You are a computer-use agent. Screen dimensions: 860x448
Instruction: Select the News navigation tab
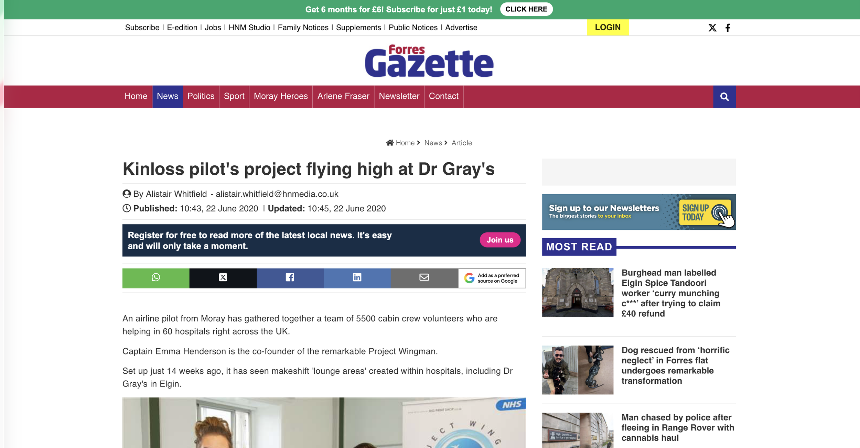[x=168, y=96]
